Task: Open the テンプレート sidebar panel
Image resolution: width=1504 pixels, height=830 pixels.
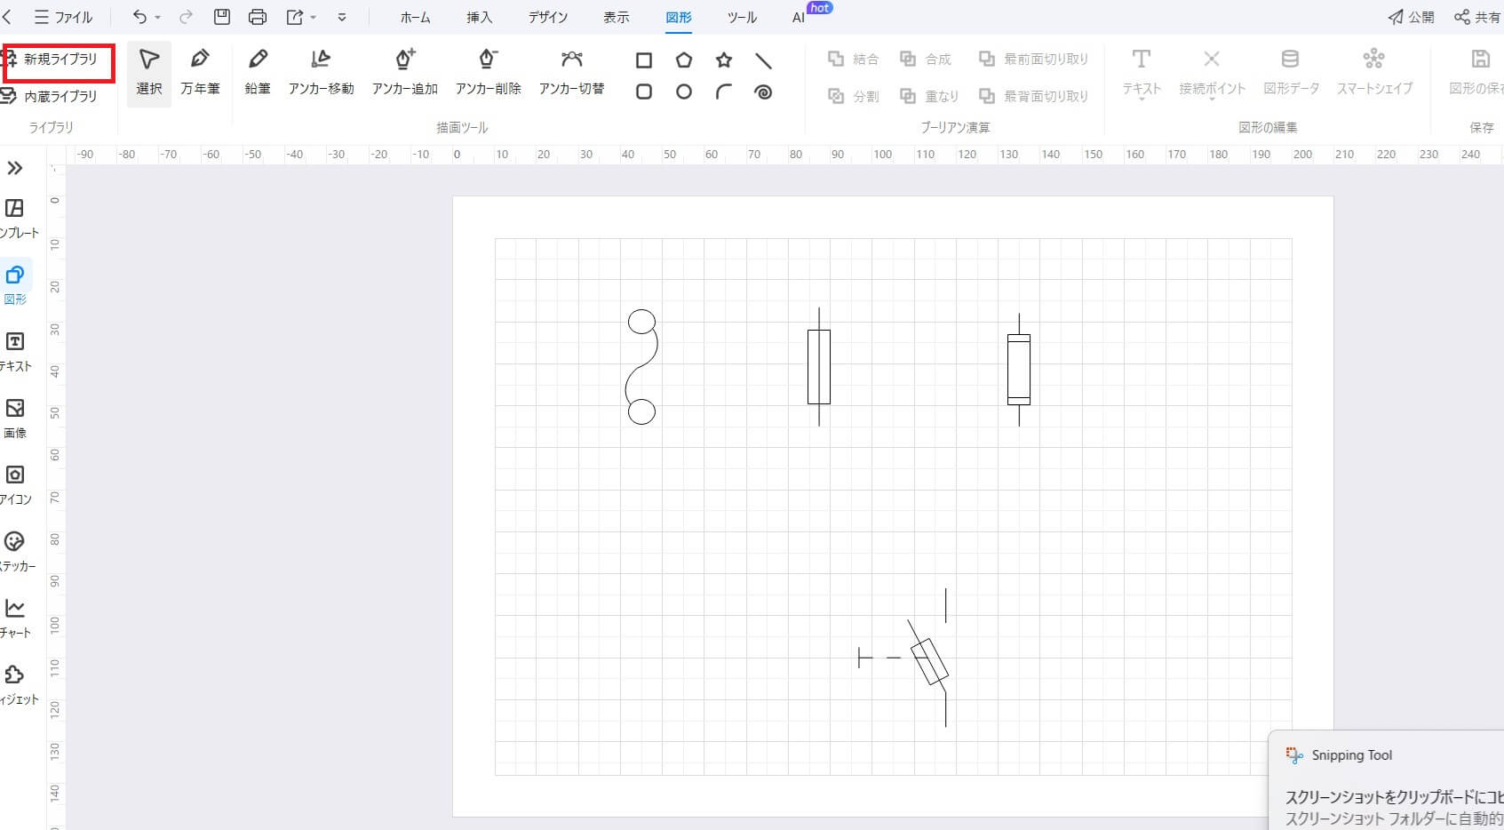Action: (18, 219)
